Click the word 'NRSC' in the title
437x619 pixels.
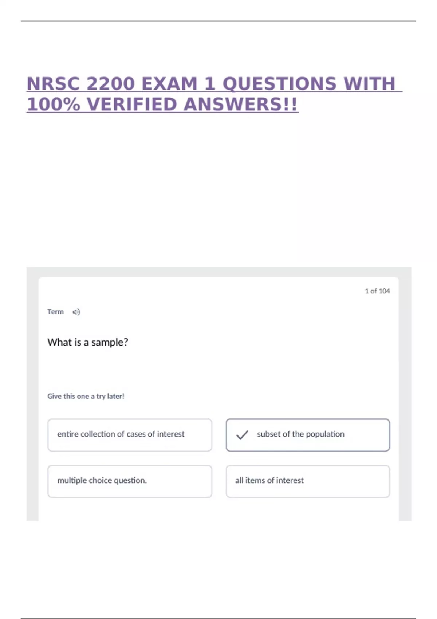[x=53, y=84]
